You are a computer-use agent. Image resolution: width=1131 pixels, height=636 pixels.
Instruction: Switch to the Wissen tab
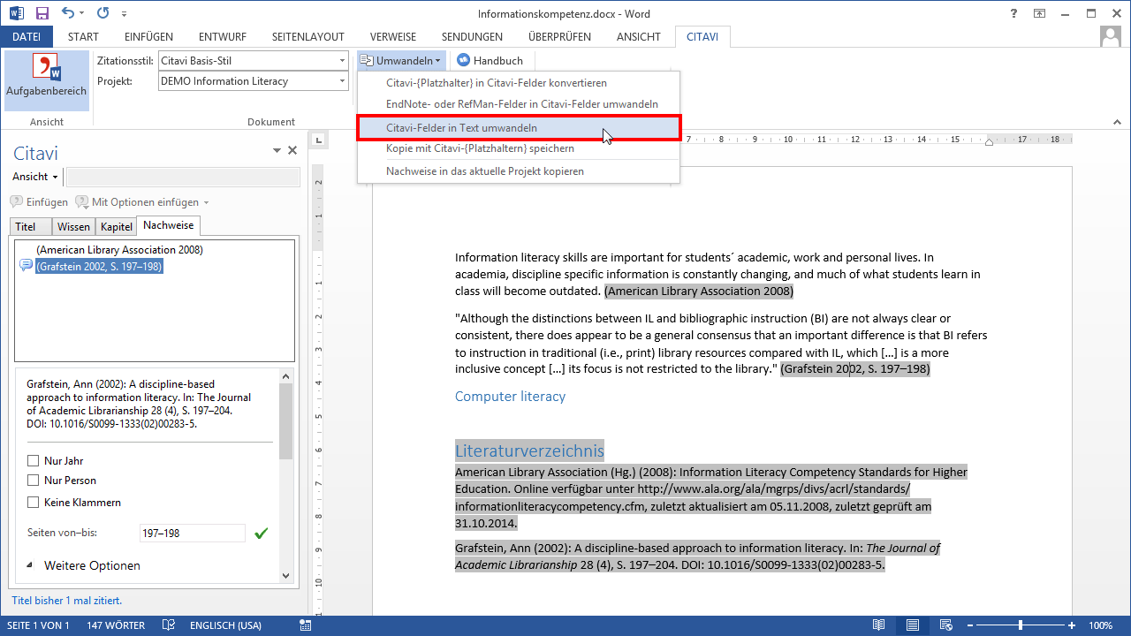coord(73,227)
